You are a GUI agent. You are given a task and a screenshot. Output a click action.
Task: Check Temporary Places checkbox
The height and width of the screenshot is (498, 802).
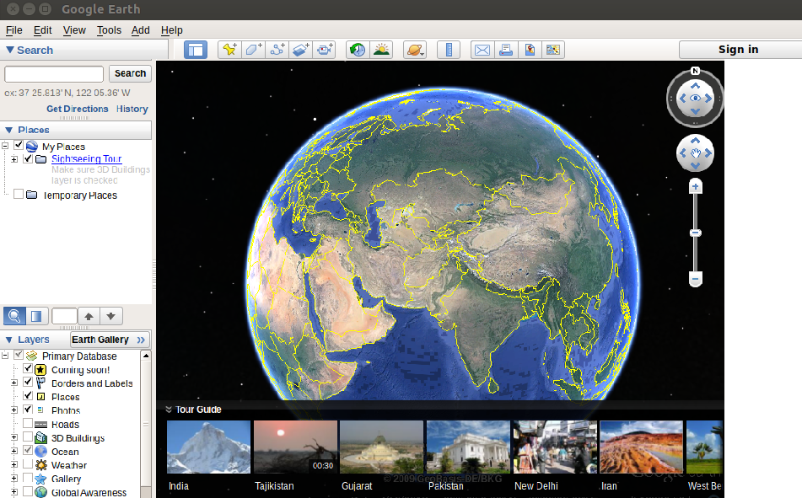pyautogui.click(x=19, y=195)
